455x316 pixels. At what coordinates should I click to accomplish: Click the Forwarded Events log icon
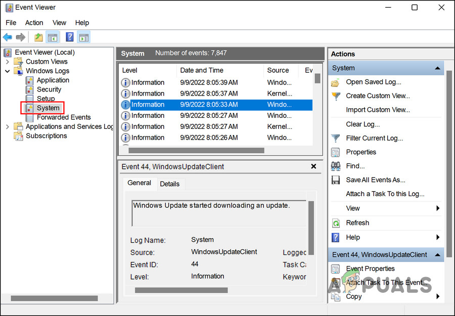(29, 117)
